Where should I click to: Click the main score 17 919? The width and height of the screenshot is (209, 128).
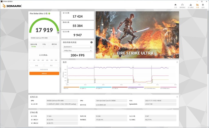(44, 30)
